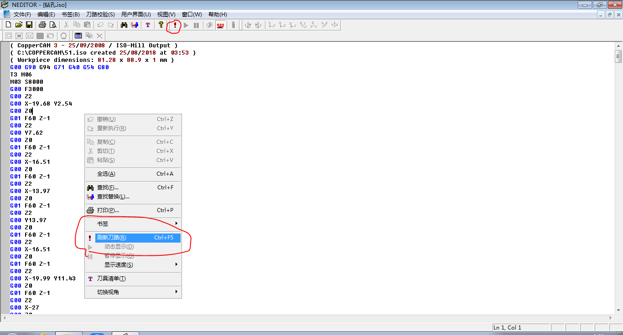This screenshot has width=623, height=335.
Task: Open print preview toolbar icon
Action: (x=53, y=25)
